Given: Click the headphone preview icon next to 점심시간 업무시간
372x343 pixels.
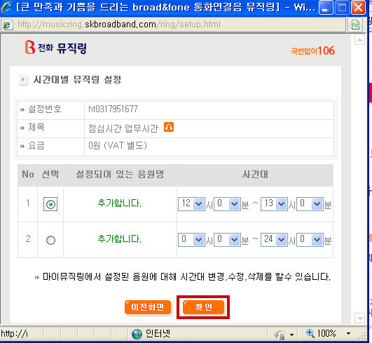Looking at the screenshot, I should (x=169, y=127).
